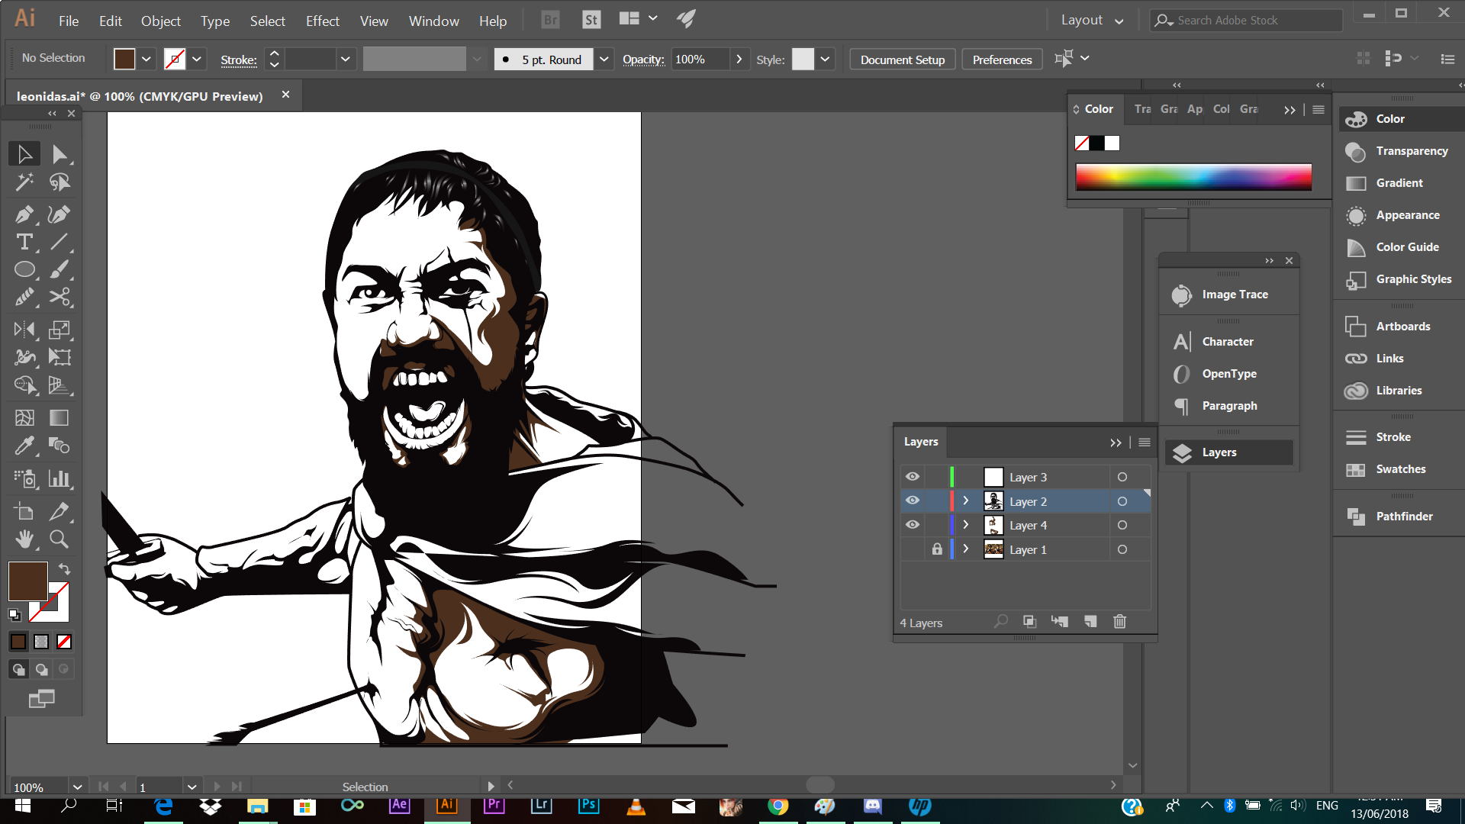
Task: Click the color spectrum bar
Action: click(1193, 177)
